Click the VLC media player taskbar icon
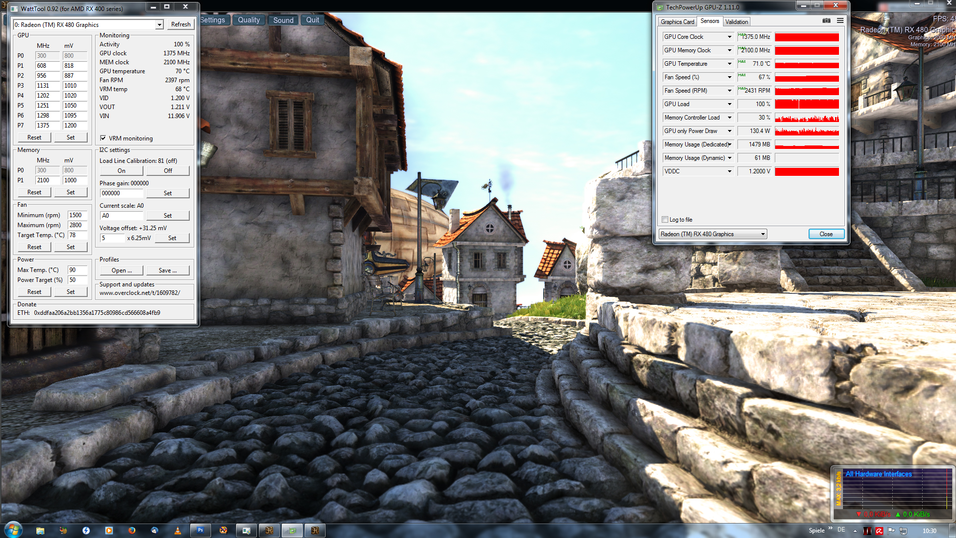The width and height of the screenshot is (956, 538). [x=177, y=531]
